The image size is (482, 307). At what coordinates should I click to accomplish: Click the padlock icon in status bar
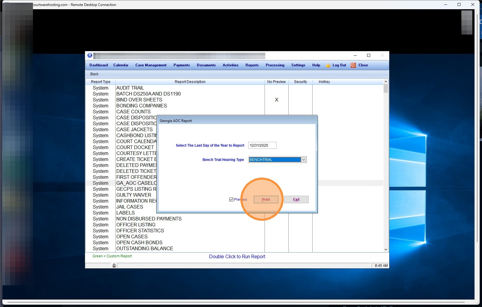[x=114, y=265]
